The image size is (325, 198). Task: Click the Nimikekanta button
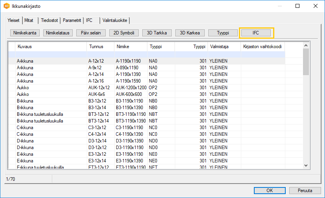[x=25, y=33]
